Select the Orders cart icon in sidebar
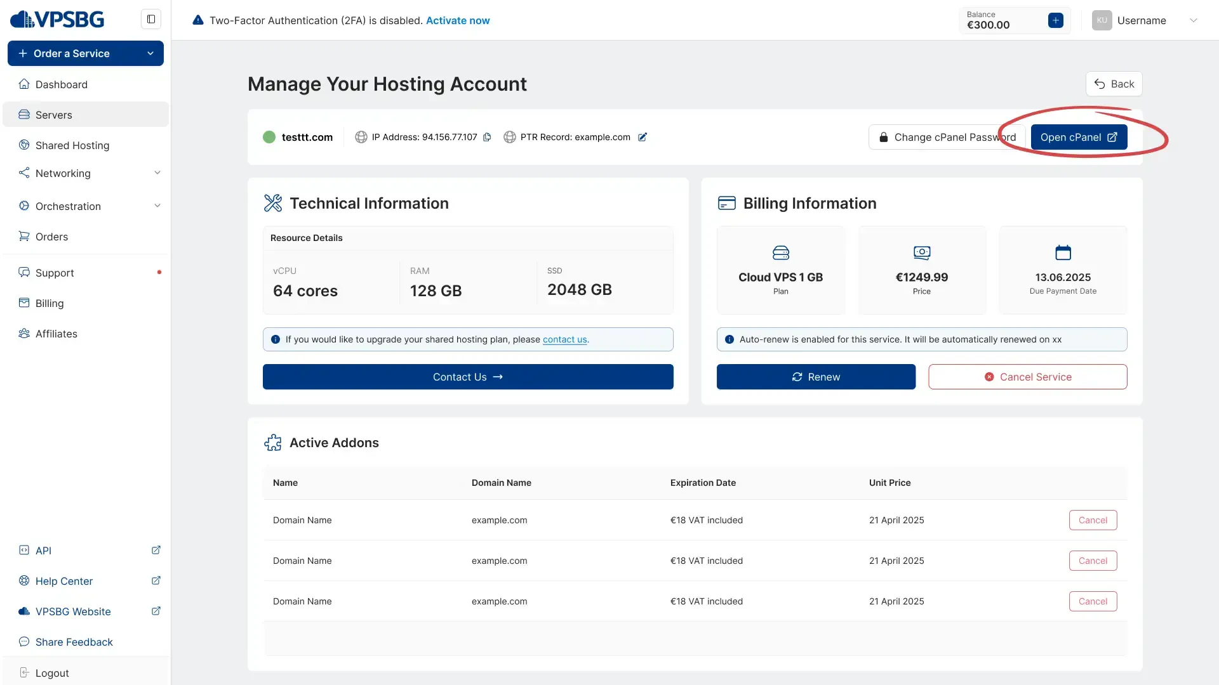The image size is (1219, 685). [23, 236]
